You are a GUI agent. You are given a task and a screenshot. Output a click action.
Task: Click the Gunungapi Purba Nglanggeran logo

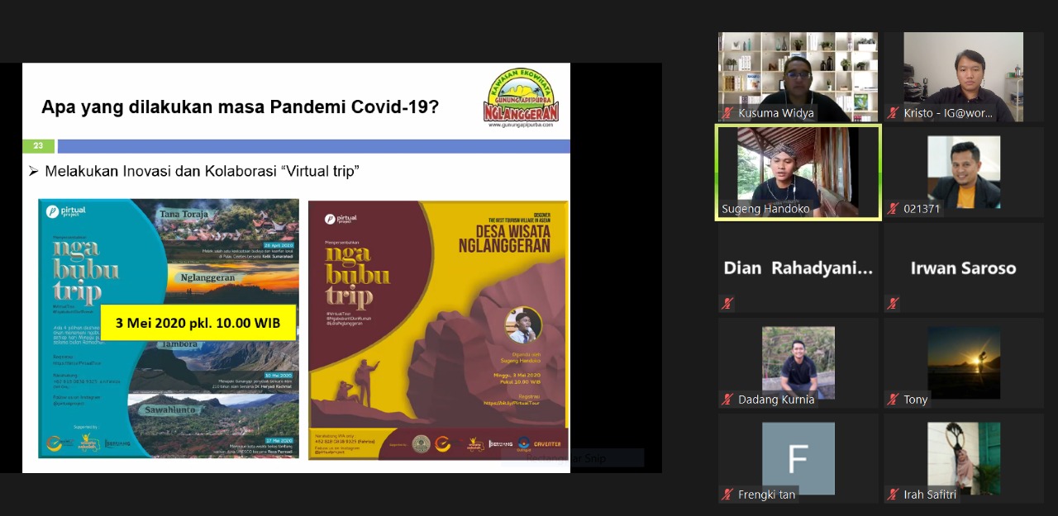coord(522,96)
